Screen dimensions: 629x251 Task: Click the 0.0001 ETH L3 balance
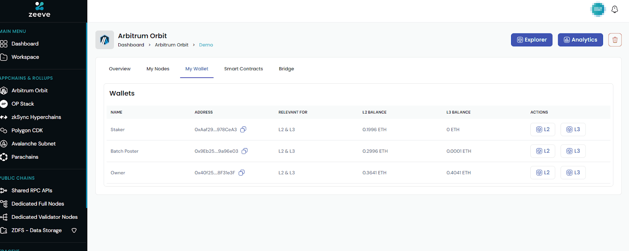[x=459, y=151]
